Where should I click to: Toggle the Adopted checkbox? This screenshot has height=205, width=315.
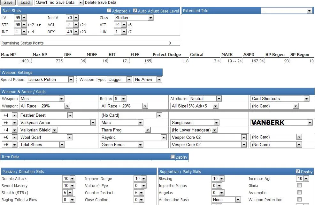[109, 11]
